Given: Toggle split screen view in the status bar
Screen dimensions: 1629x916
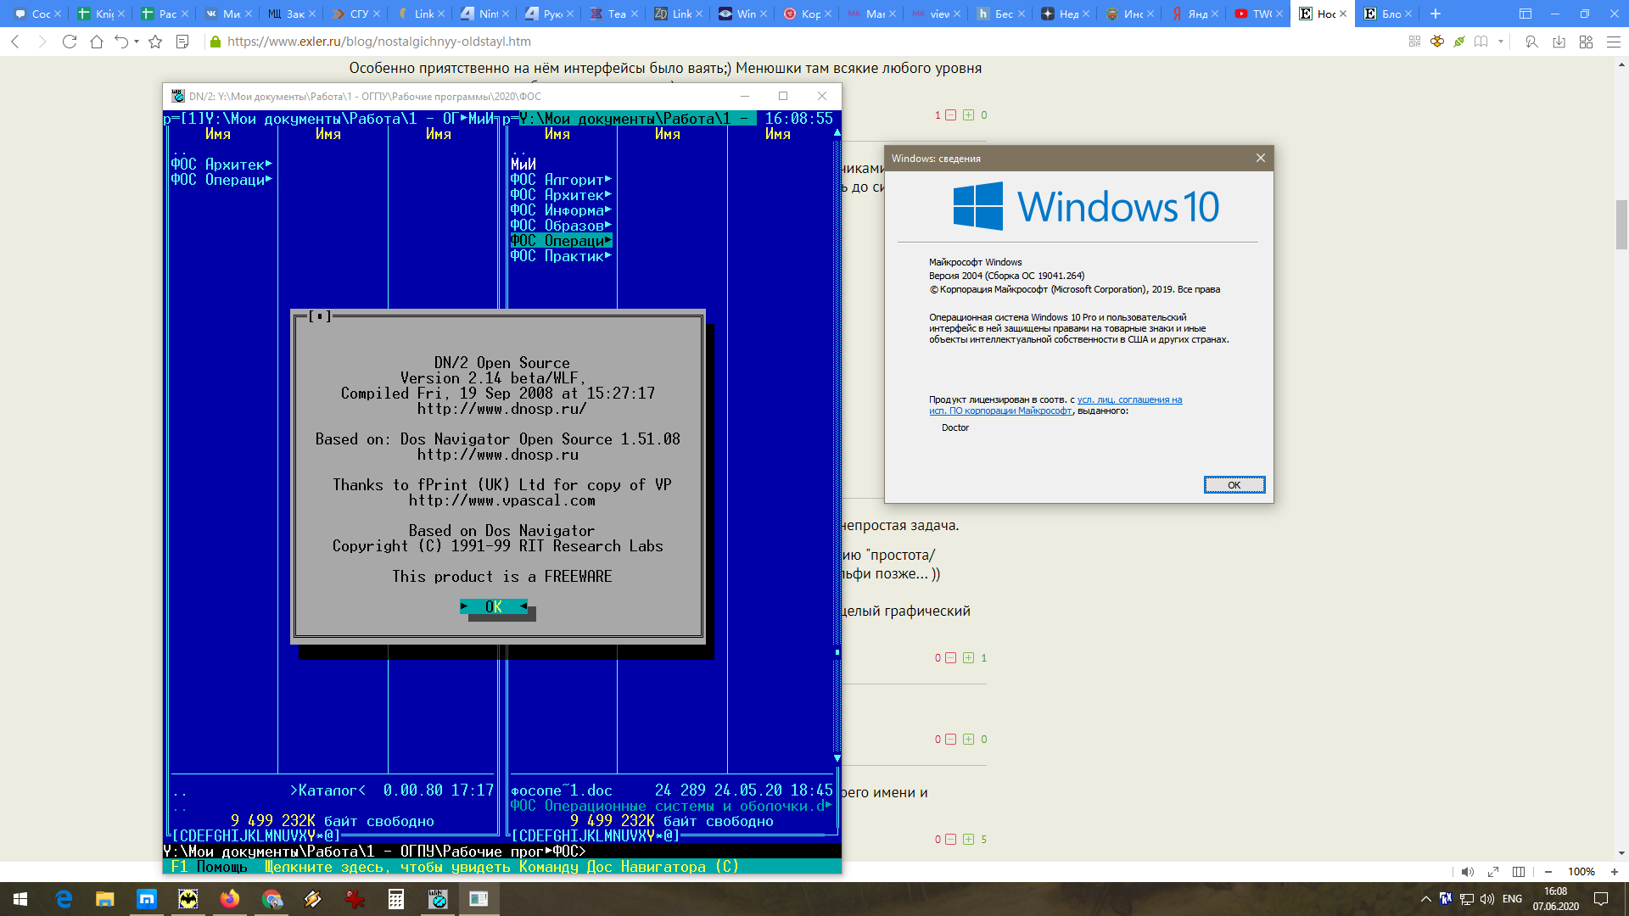Looking at the screenshot, I should coord(1519,872).
